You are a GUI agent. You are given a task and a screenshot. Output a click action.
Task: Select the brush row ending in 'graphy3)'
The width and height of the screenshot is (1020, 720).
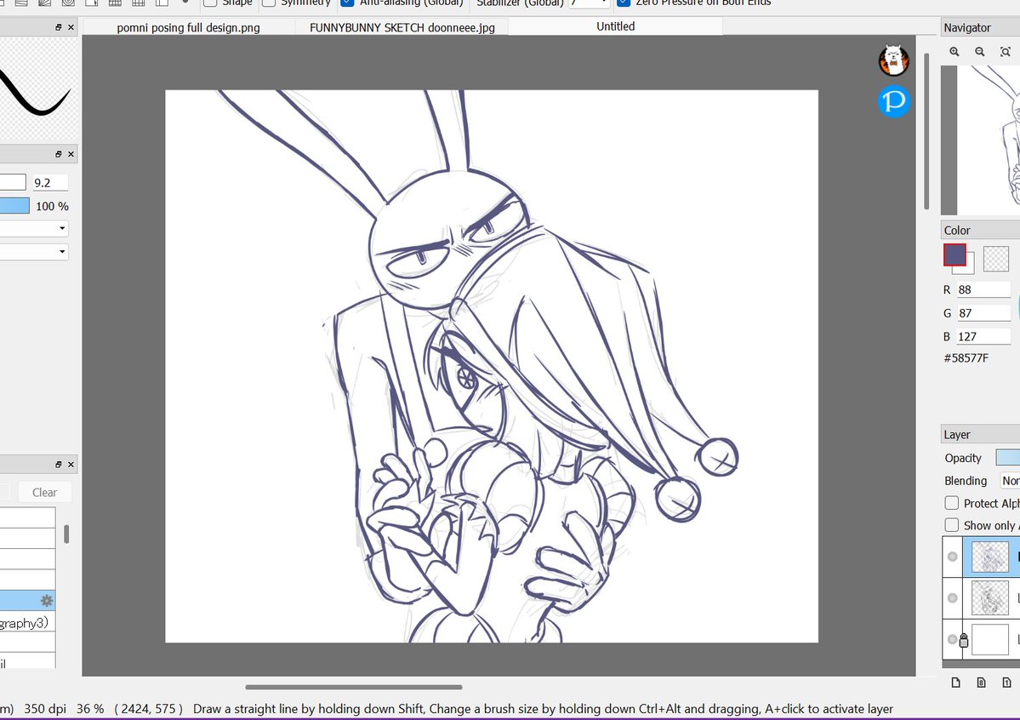click(27, 623)
